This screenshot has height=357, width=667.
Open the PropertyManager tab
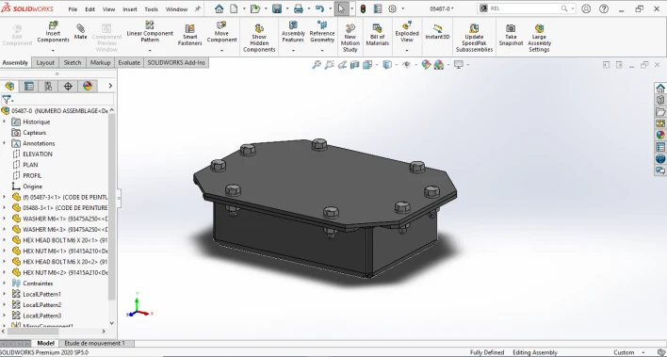pos(29,87)
